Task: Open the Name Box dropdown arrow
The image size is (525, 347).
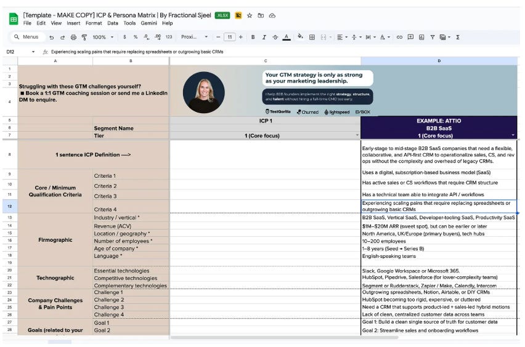Action: [33, 52]
